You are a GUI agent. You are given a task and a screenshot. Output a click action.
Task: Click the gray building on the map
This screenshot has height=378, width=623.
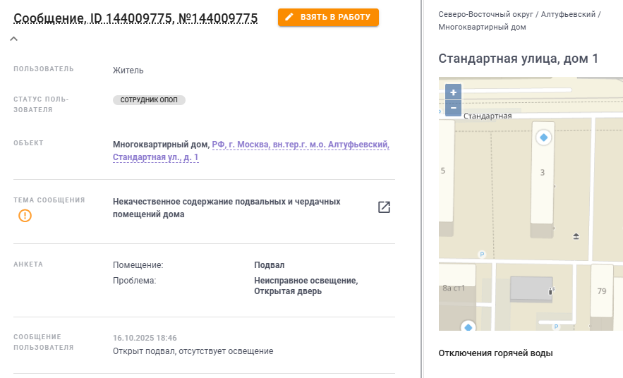pyautogui.click(x=531, y=289)
